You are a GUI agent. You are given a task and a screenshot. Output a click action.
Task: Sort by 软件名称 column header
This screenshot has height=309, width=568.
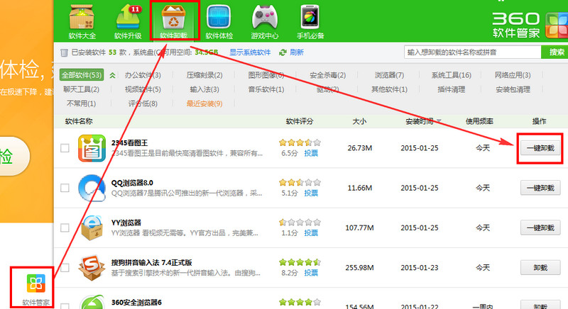tap(79, 121)
